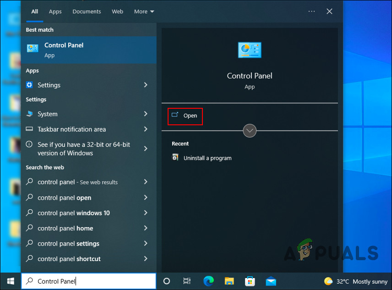Click the search icon beside 'control panel open'
Image resolution: width=392 pixels, height=290 pixels.
click(29, 197)
